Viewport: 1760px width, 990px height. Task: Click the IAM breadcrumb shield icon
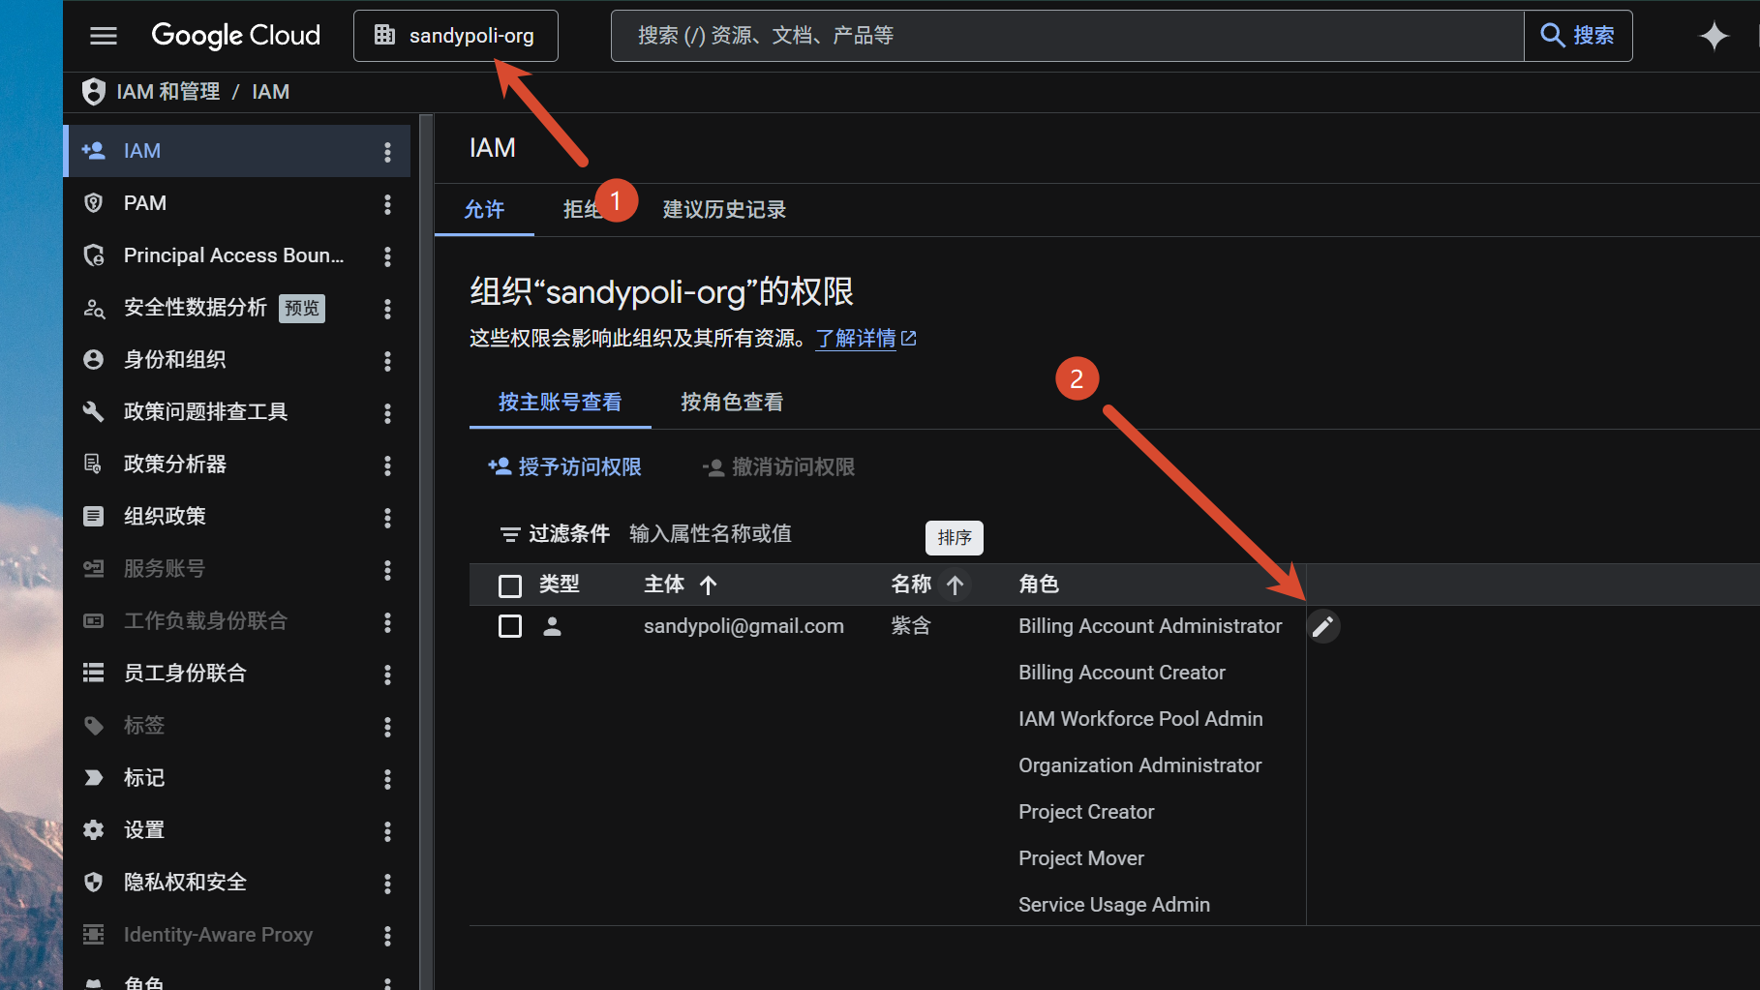(x=94, y=92)
